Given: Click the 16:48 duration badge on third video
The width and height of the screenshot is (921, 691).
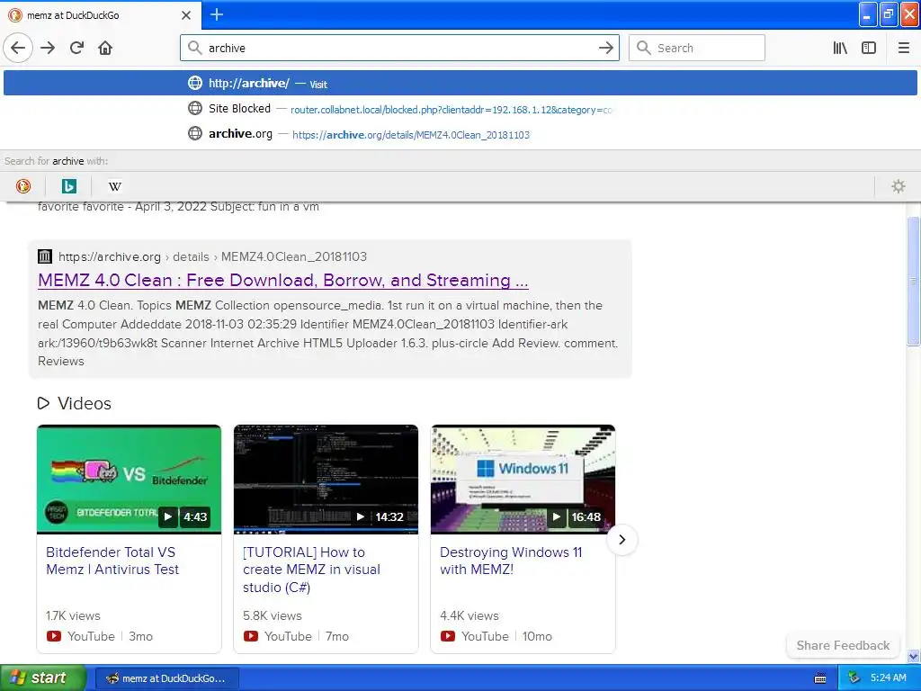Looking at the screenshot, I should coord(586,517).
